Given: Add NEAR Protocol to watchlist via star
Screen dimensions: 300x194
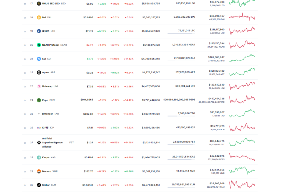Looking at the screenshot, I should point(25,45).
